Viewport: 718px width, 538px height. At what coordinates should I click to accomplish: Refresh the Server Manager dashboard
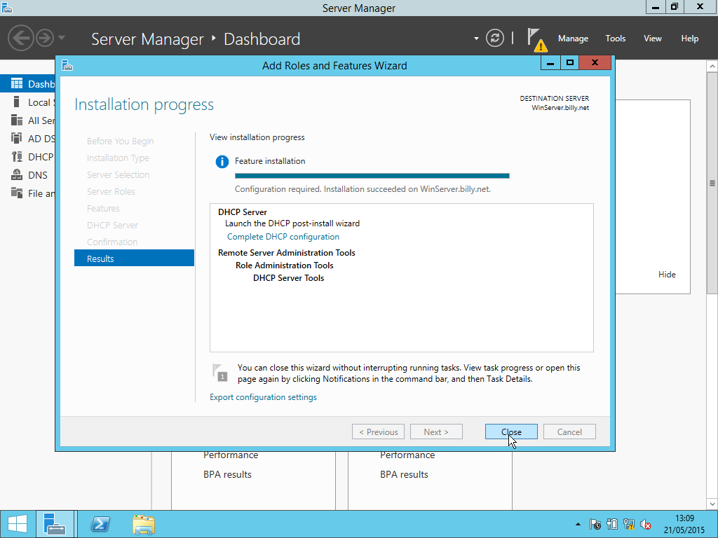pyautogui.click(x=494, y=38)
